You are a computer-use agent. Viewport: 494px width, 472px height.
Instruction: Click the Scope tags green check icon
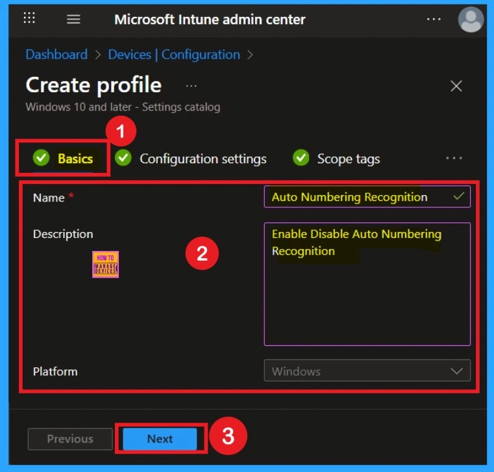pyautogui.click(x=301, y=157)
